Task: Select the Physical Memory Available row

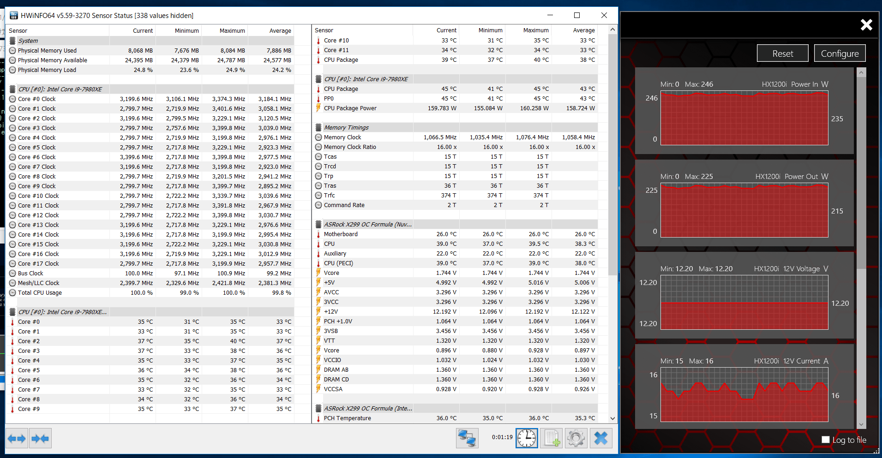Action: [151, 60]
